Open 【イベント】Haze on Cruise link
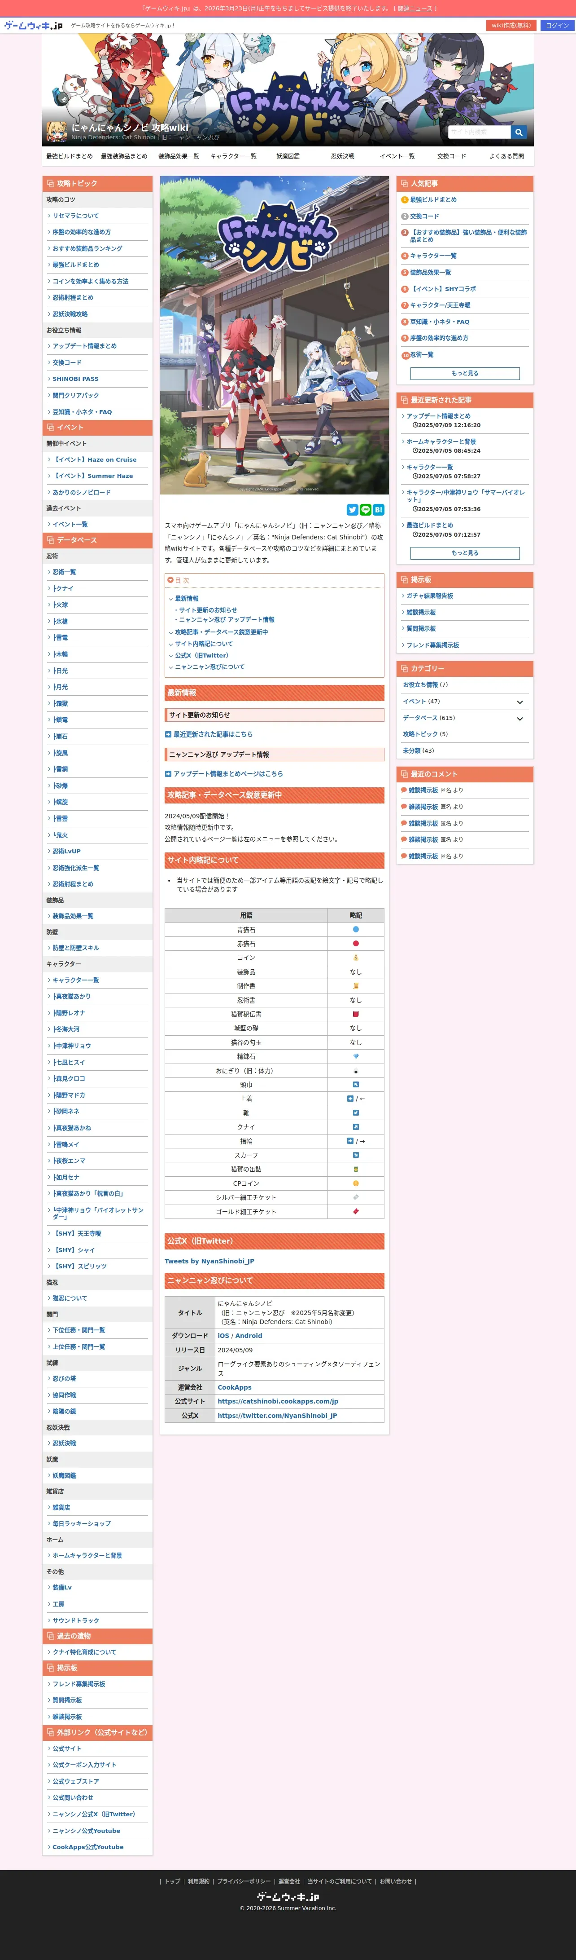 (x=94, y=459)
